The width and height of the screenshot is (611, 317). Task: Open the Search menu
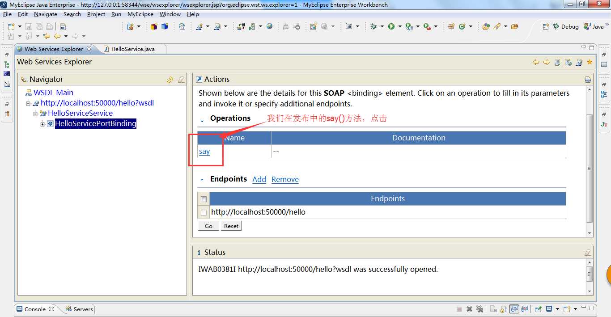click(72, 14)
